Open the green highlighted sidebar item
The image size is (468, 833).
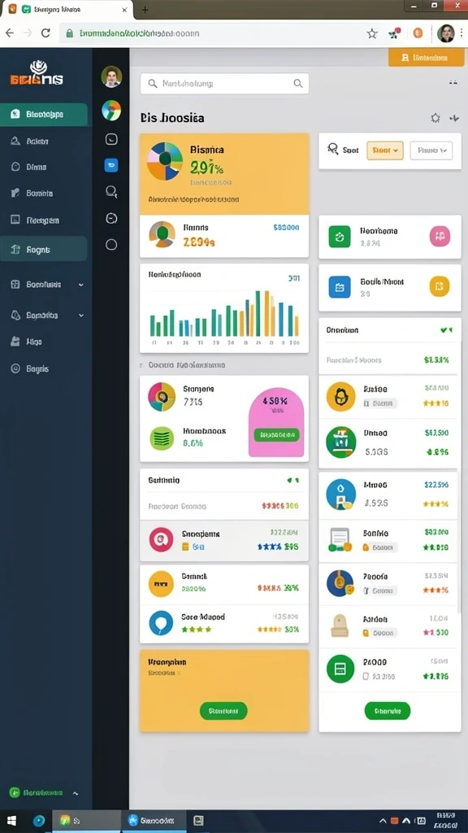click(x=44, y=114)
